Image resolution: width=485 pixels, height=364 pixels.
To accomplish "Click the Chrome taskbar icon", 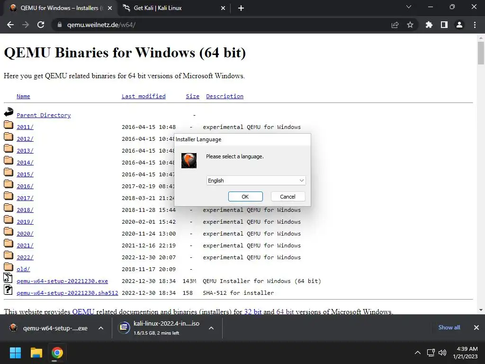I will pyautogui.click(x=57, y=353).
